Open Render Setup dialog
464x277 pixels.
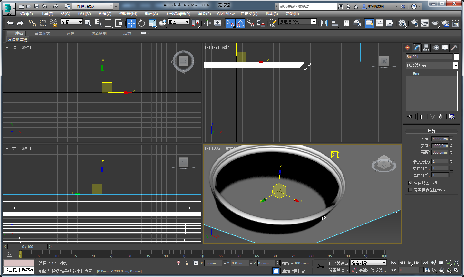point(414,23)
